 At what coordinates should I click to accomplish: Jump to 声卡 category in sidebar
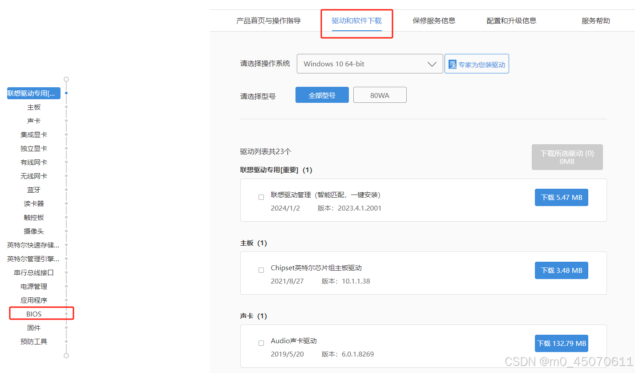[34, 121]
